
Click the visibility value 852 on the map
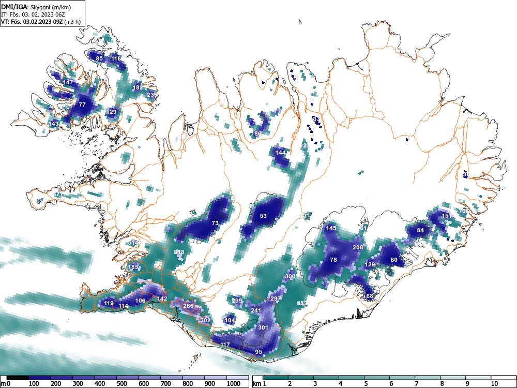tap(302, 303)
